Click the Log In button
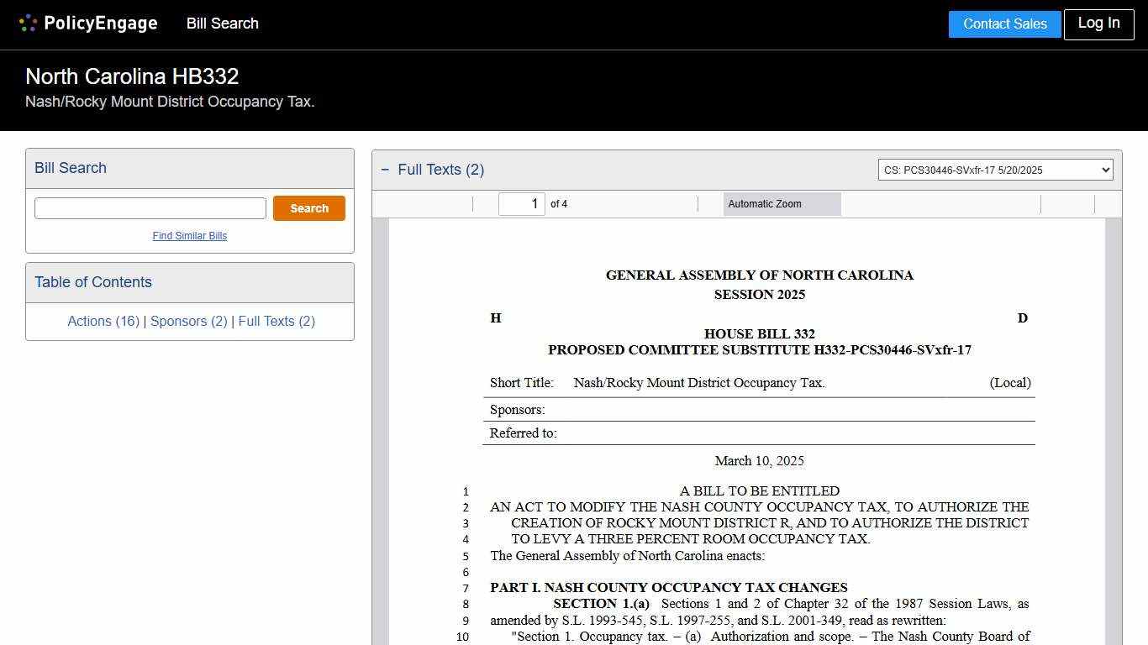The image size is (1148, 645). point(1098,24)
